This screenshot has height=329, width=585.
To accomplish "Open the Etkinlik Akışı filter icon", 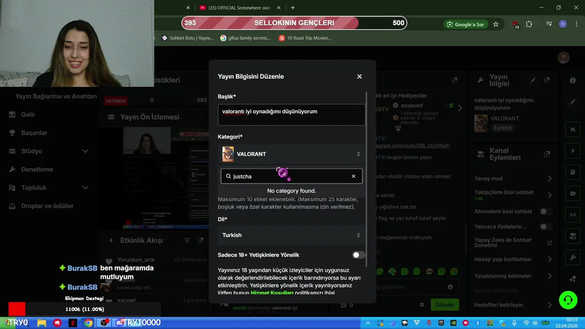I will click(187, 240).
